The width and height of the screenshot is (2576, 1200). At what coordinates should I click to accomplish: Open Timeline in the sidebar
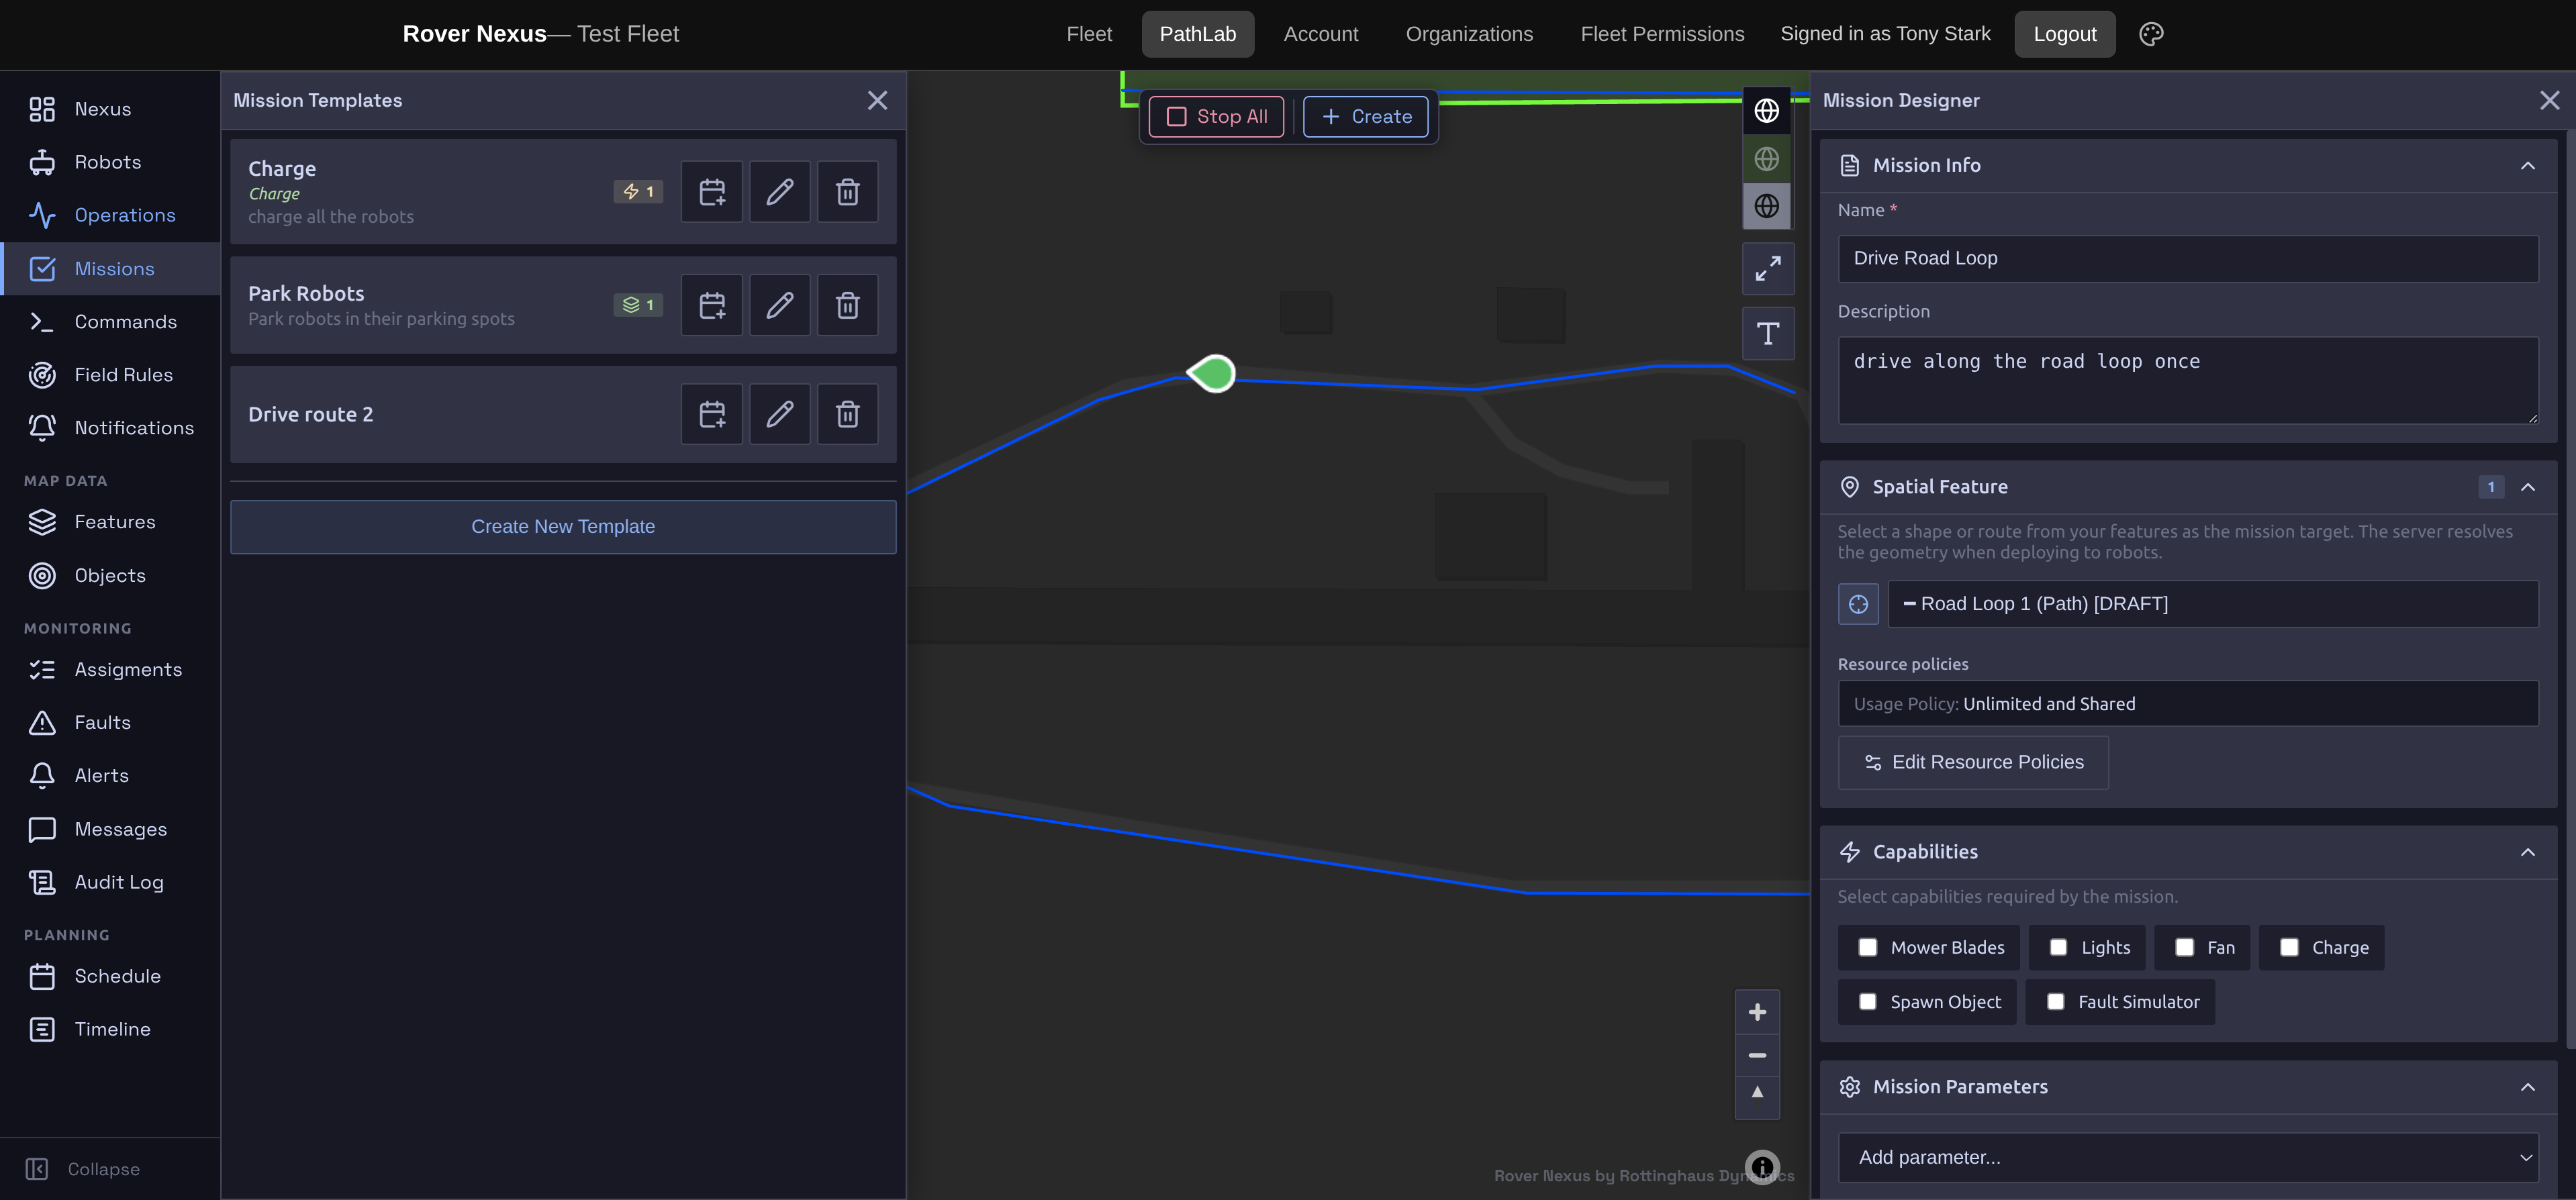tap(110, 1029)
